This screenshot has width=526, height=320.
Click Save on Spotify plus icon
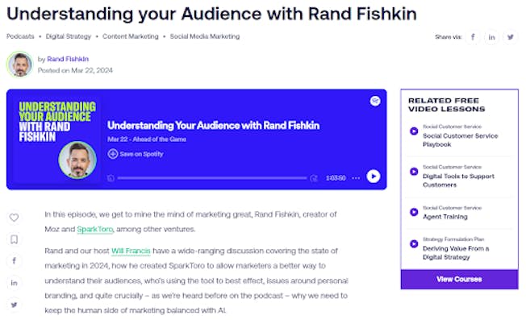point(113,154)
